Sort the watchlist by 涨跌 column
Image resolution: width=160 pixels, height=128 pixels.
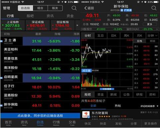[77, 34]
